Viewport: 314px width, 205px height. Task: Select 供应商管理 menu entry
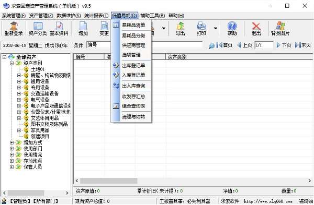pyautogui.click(x=131, y=45)
